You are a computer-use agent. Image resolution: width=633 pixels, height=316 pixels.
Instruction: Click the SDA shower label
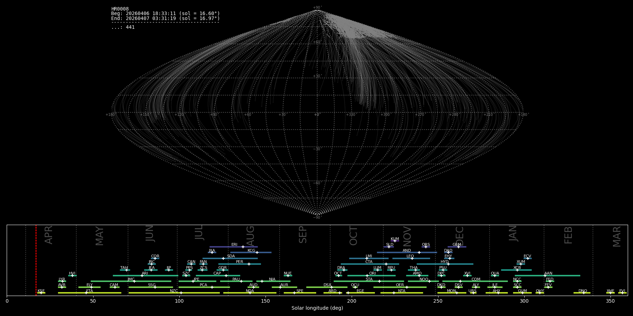point(231,256)
